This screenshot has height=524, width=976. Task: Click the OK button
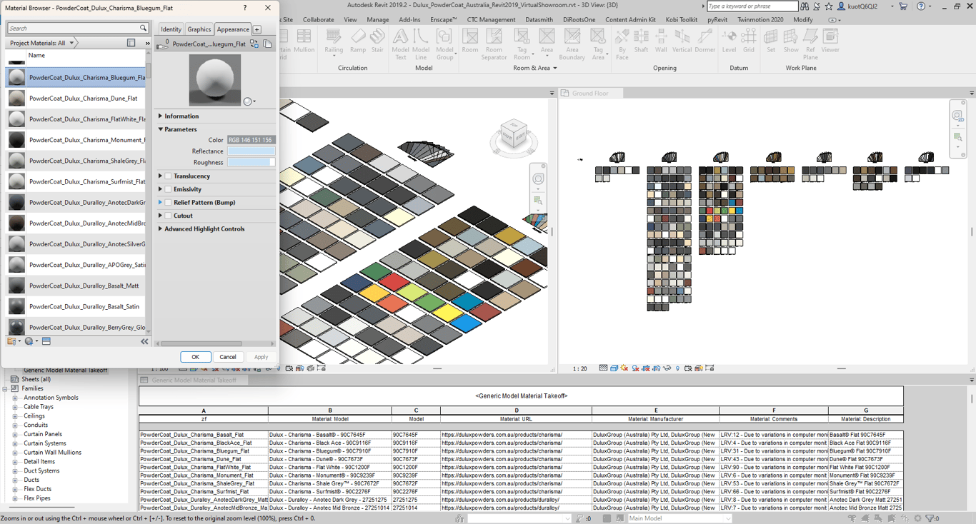[x=195, y=357]
